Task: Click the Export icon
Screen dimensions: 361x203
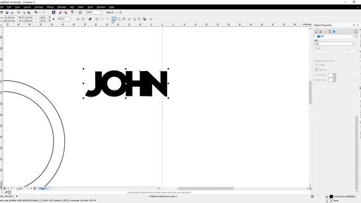Action: click(x=65, y=12)
